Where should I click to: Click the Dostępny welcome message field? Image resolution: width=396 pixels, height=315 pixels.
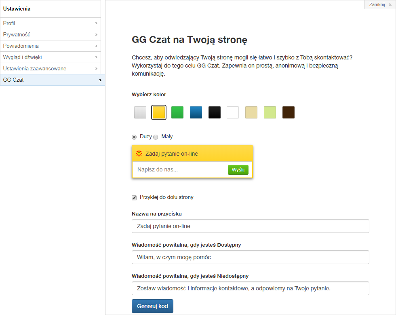coord(251,257)
